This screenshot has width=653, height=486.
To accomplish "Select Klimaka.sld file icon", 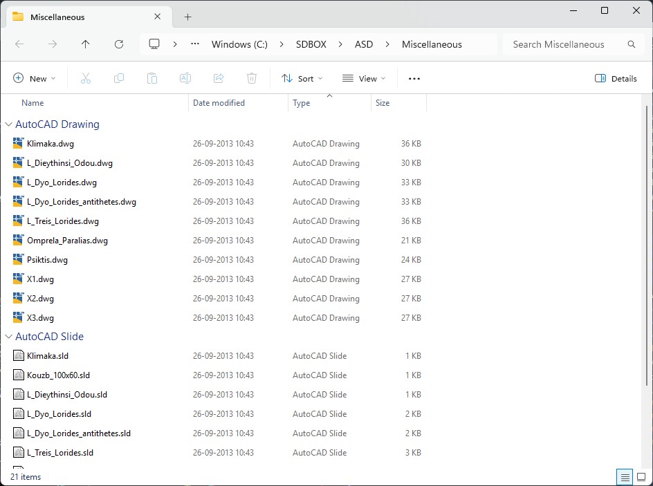I will (x=18, y=356).
